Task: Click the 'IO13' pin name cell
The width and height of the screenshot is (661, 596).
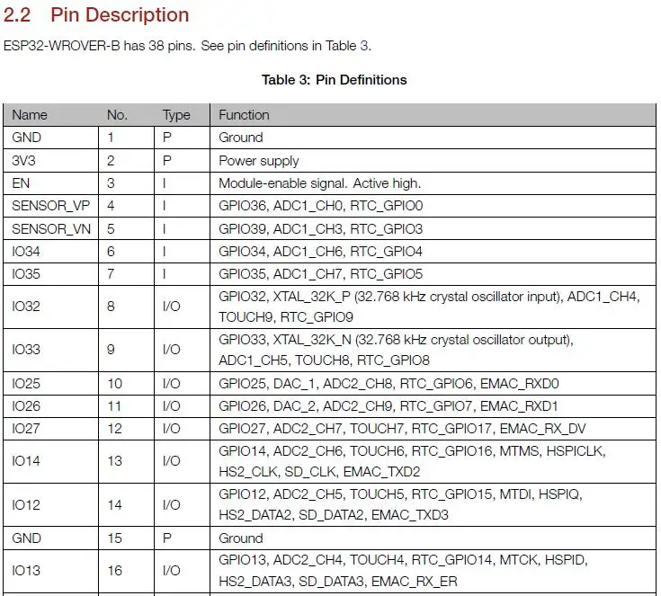Action: (50, 571)
